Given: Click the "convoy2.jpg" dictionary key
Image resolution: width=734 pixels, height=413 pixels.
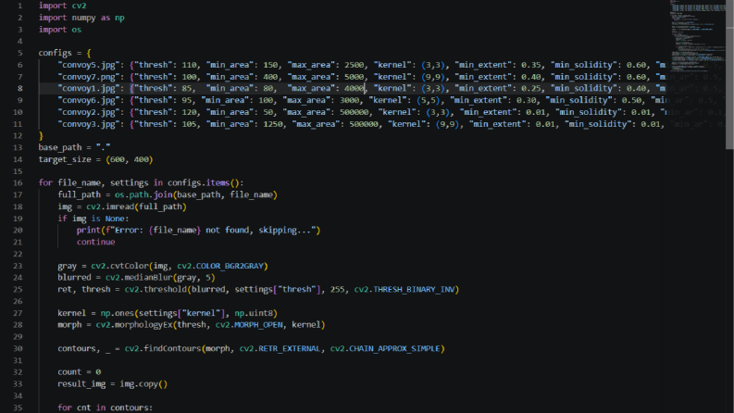Looking at the screenshot, I should pos(91,112).
